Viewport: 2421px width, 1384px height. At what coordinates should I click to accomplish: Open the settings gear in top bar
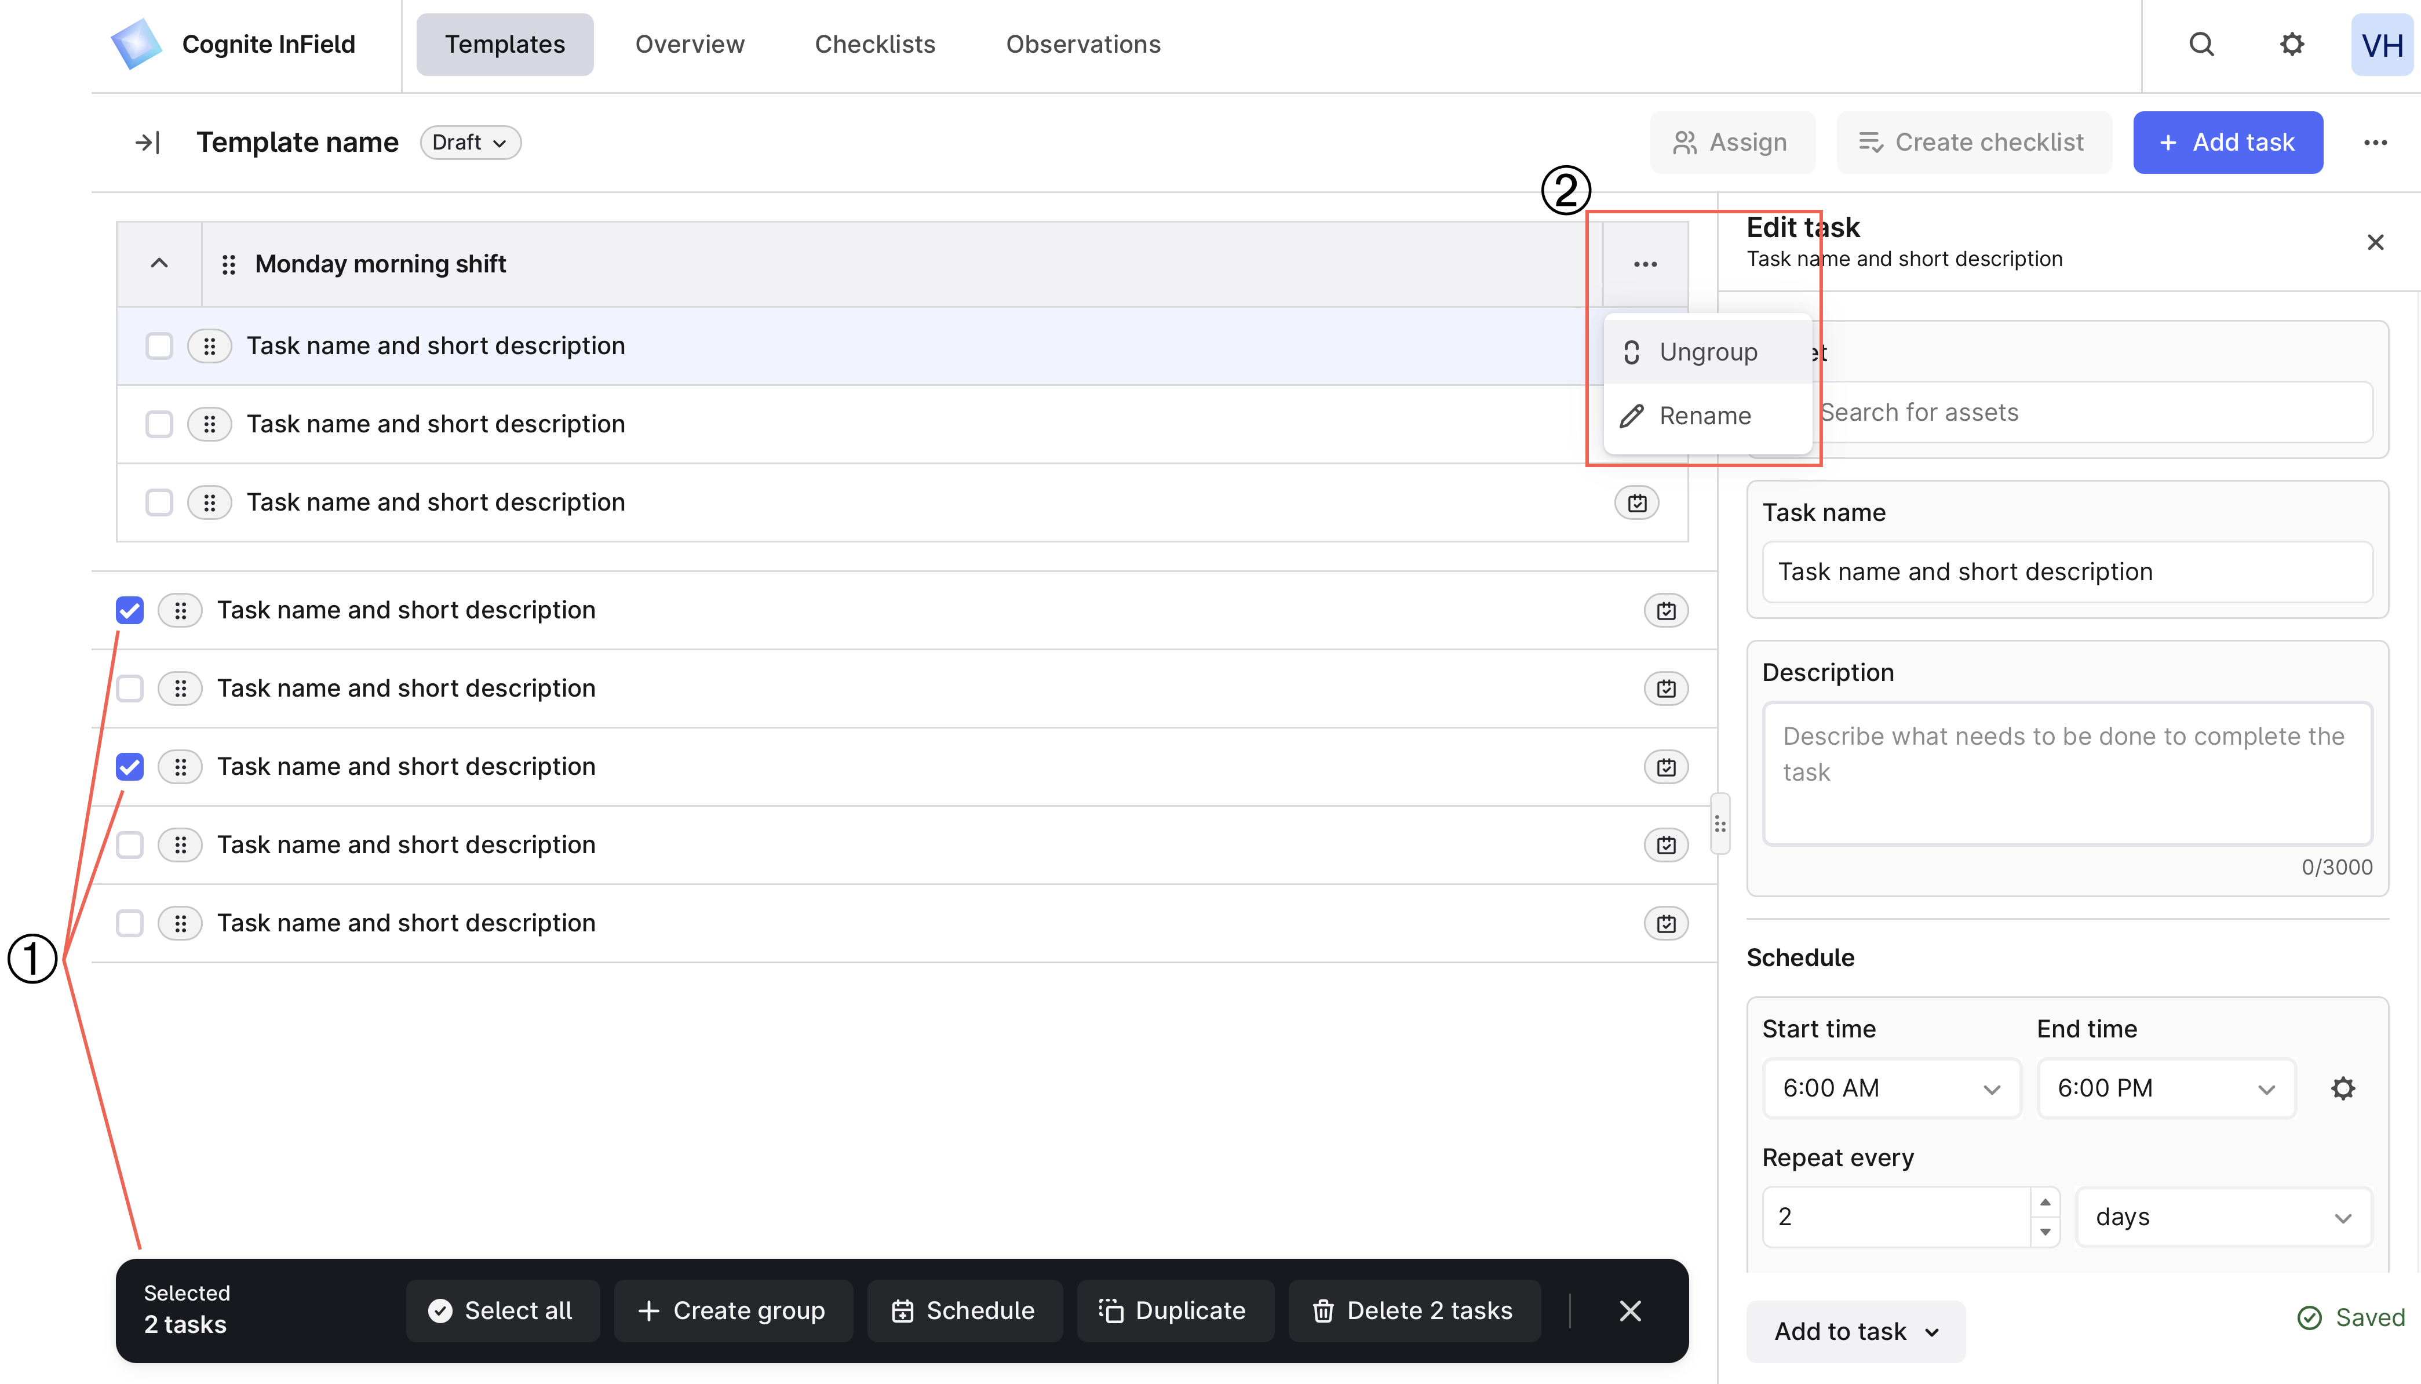2292,43
